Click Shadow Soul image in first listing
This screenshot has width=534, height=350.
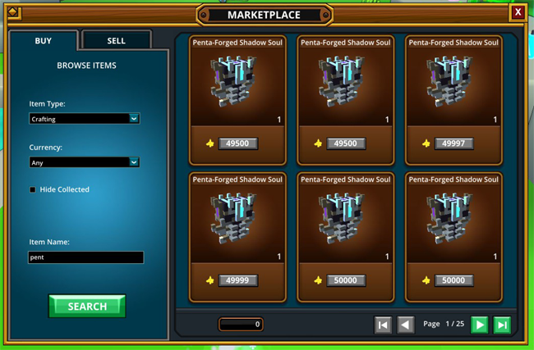point(233,81)
